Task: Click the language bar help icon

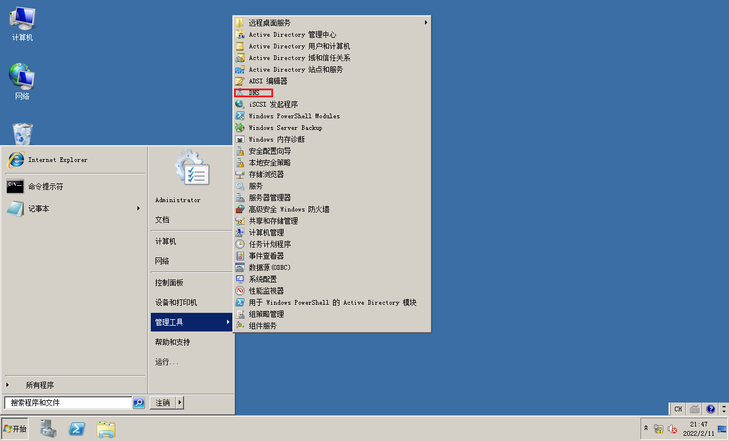Action: click(710, 409)
